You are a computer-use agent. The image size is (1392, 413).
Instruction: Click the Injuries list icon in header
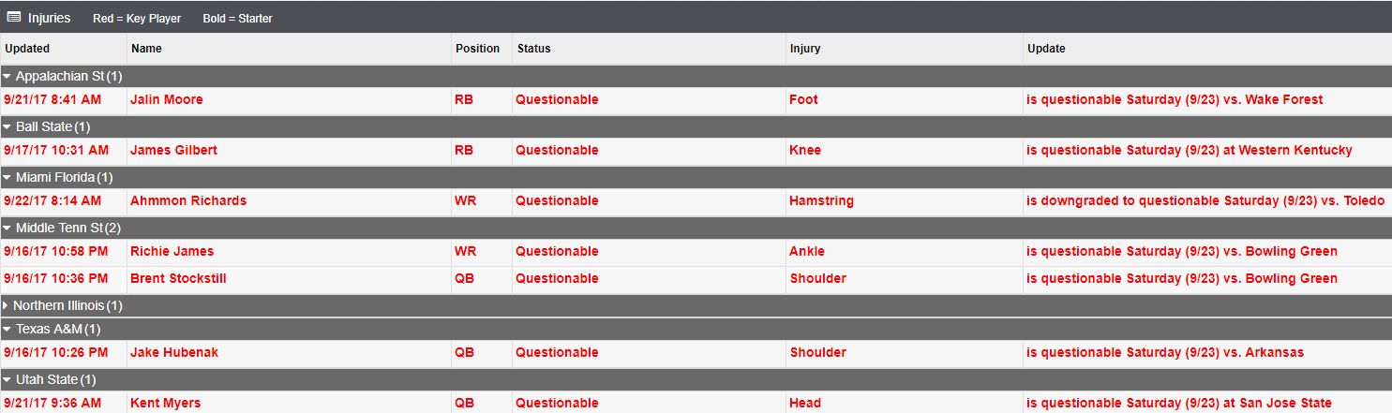point(14,17)
